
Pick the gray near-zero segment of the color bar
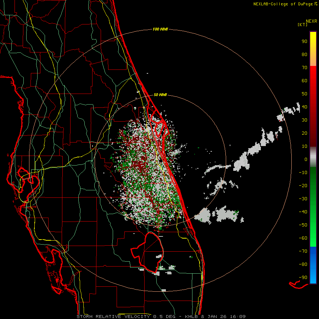pos(313,157)
